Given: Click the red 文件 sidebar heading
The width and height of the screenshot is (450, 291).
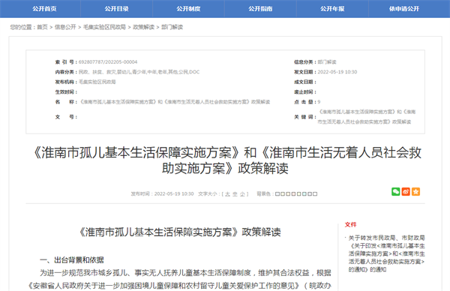Looking at the screenshot, I should point(350,225).
